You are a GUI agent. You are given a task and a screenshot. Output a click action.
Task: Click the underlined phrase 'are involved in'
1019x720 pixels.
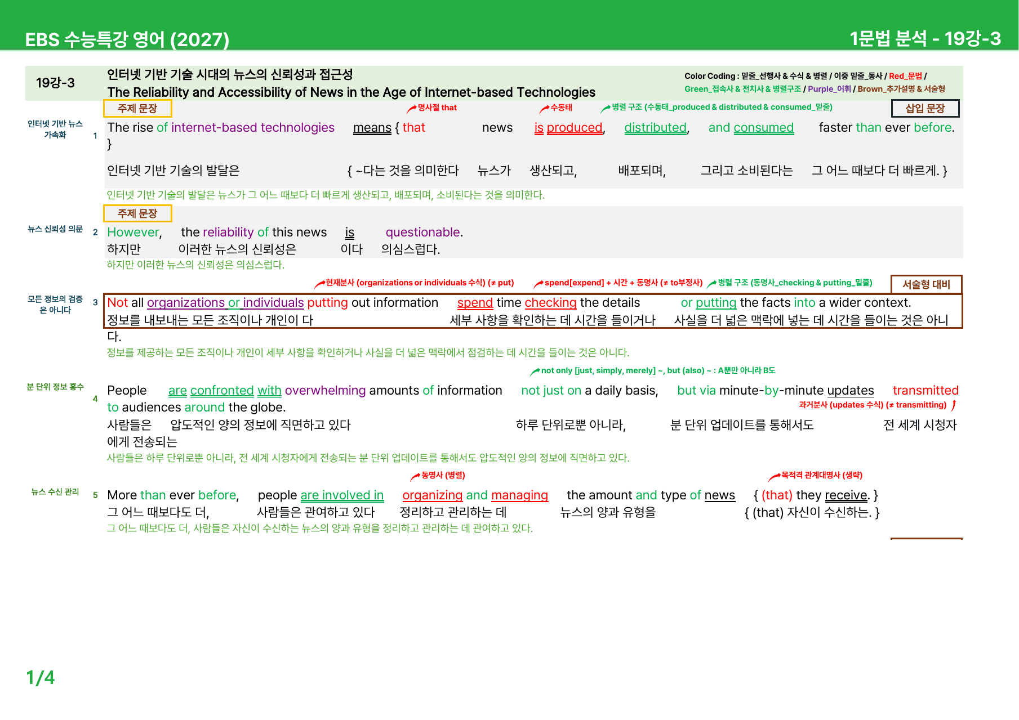(342, 495)
